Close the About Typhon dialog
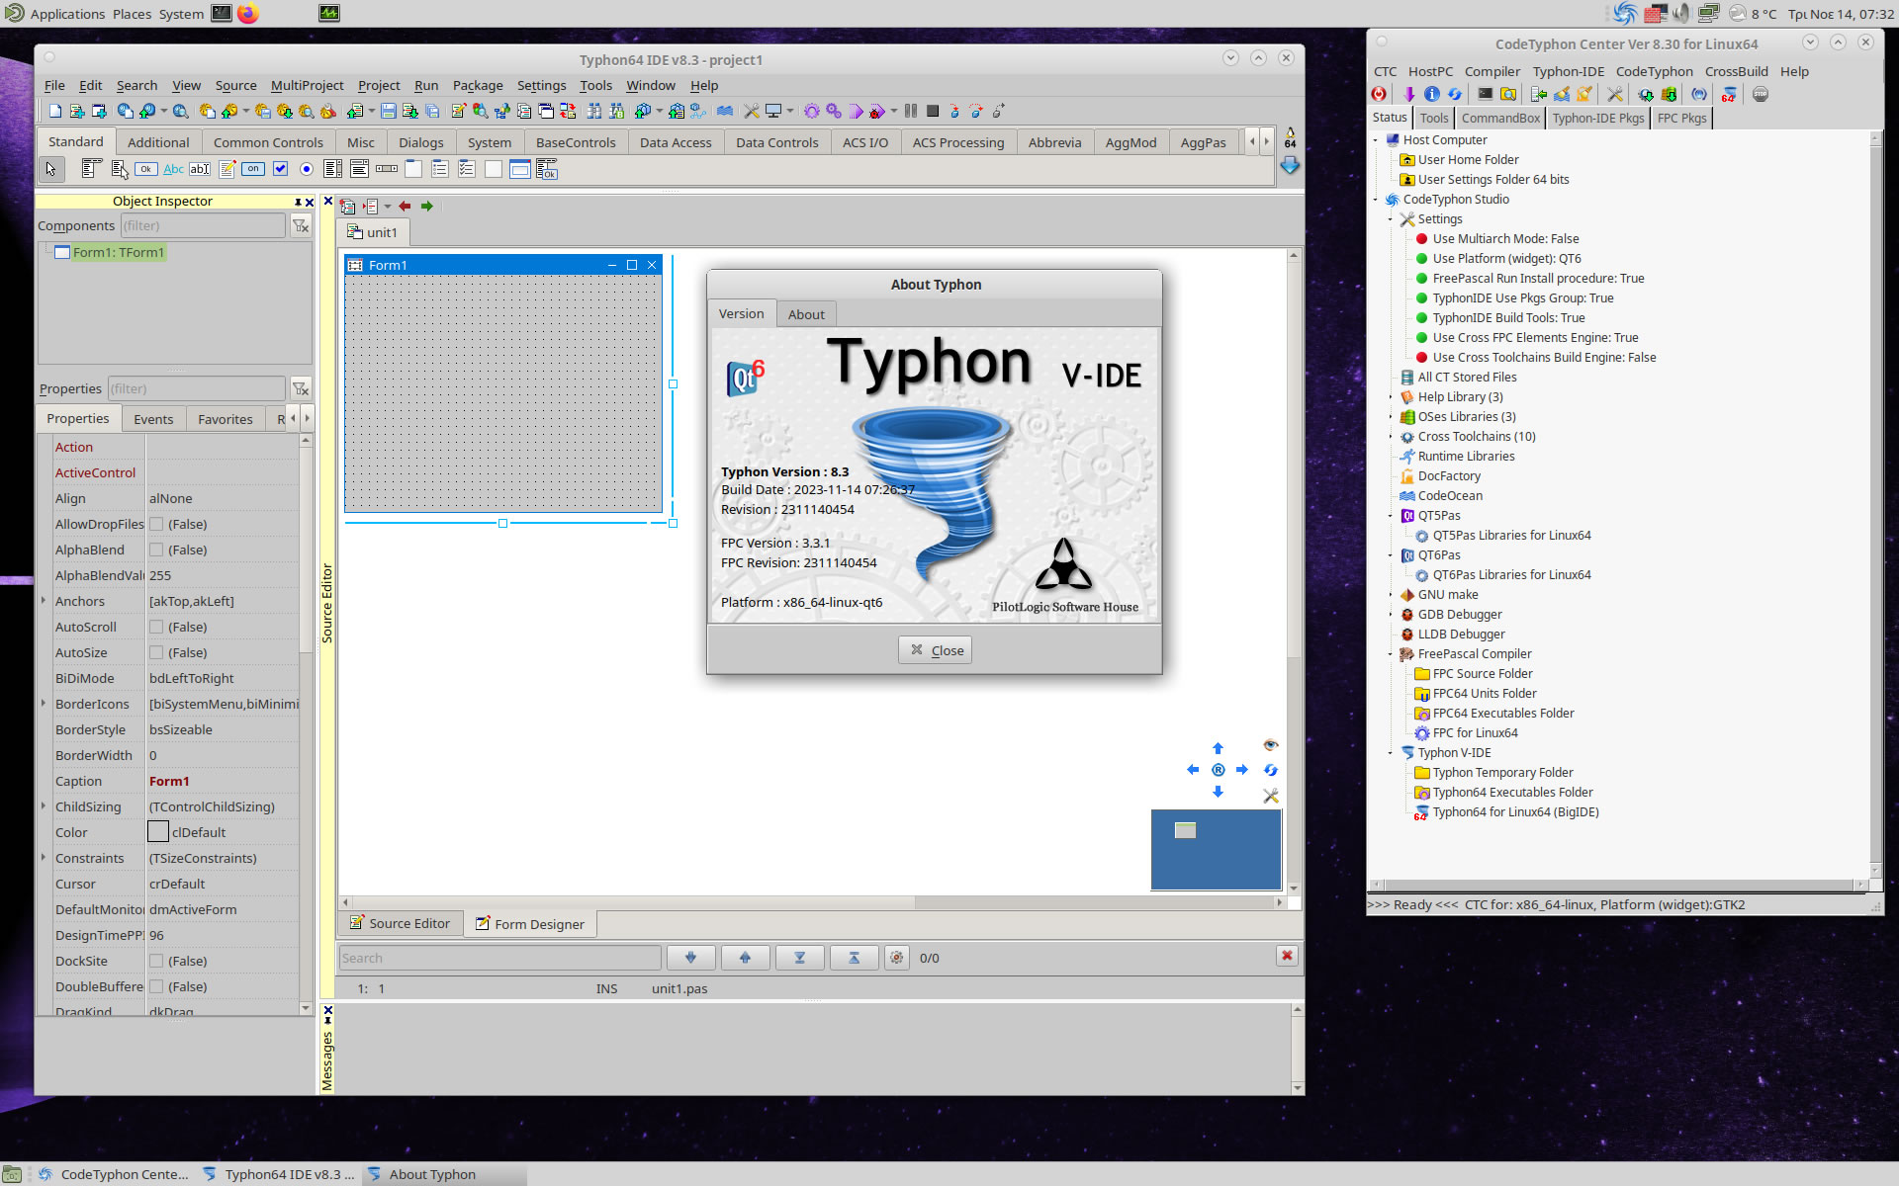1899x1186 pixels. pyautogui.click(x=936, y=650)
